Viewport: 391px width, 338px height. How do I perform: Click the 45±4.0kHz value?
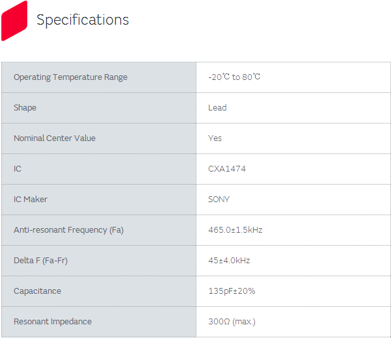click(229, 261)
